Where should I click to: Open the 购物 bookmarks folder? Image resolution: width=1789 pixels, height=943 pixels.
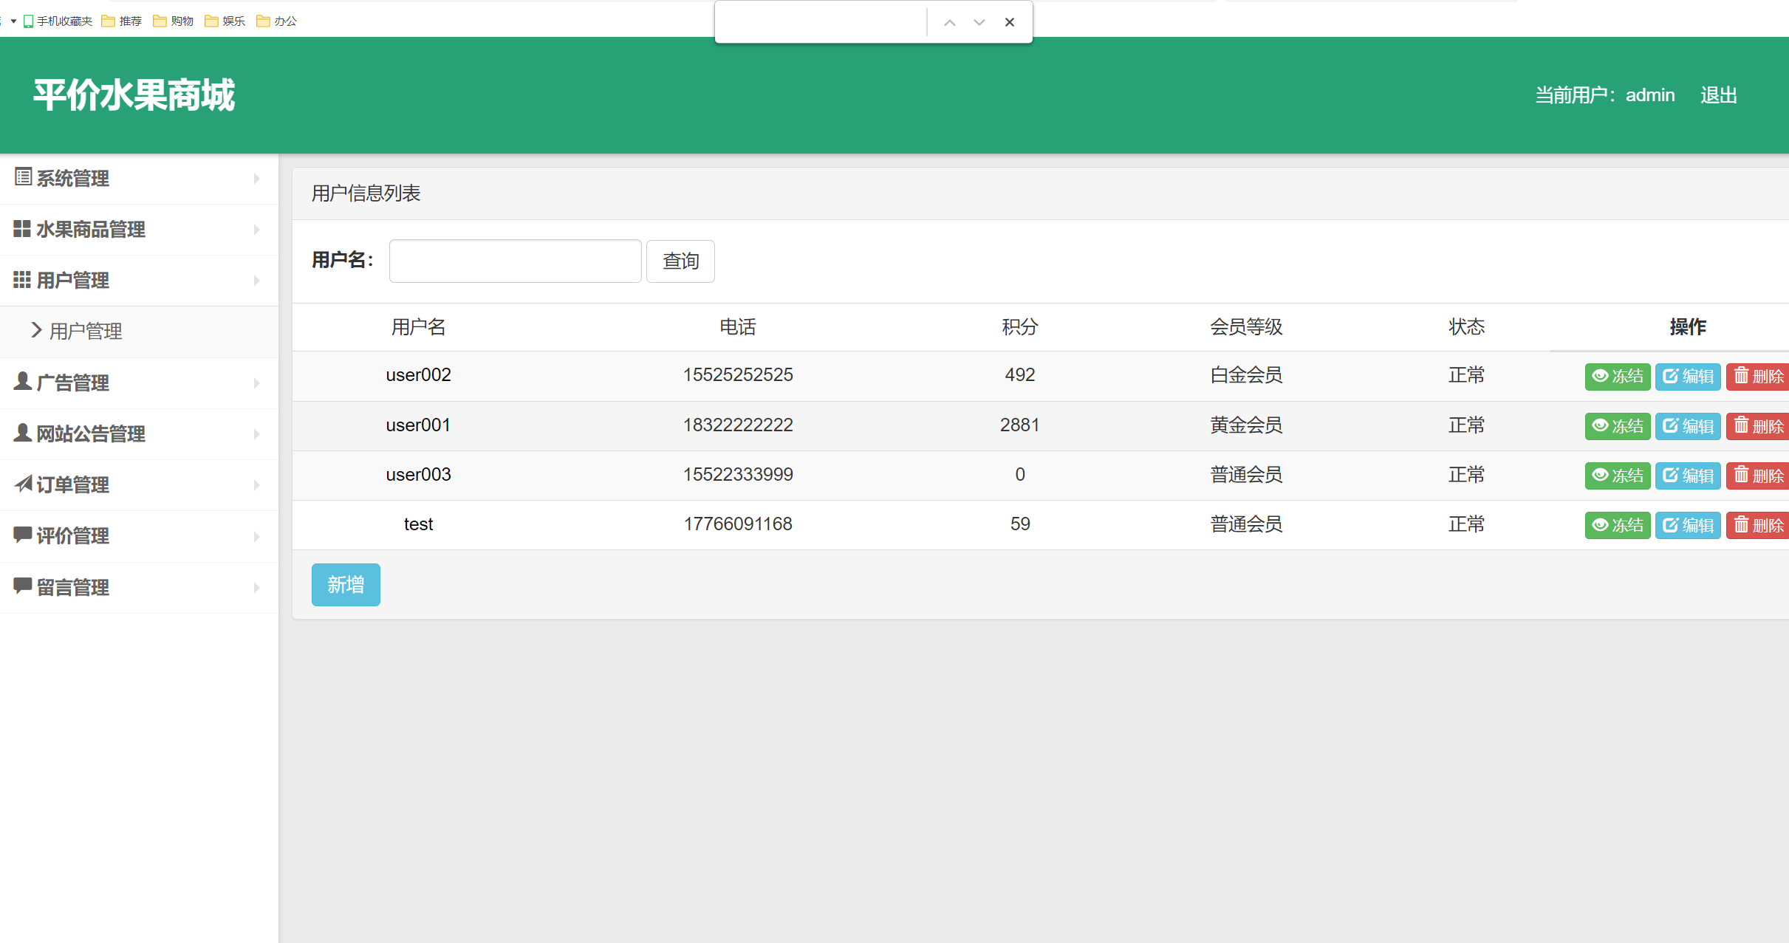click(173, 21)
